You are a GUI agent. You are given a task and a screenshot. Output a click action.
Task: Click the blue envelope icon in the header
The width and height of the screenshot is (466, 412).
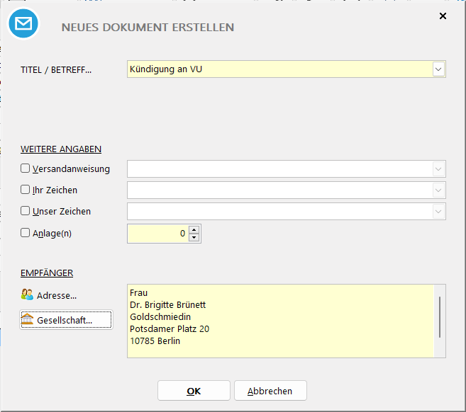[x=24, y=25]
